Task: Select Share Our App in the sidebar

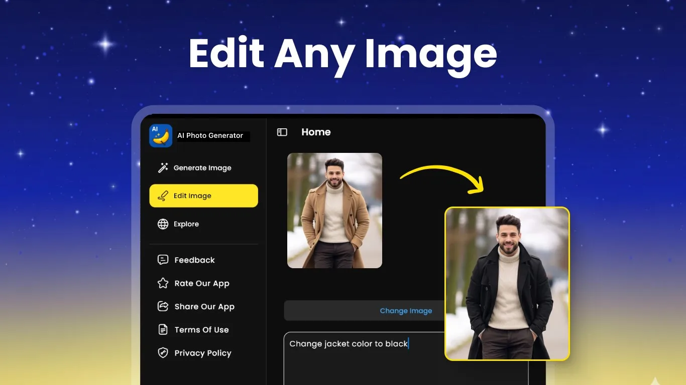Action: (x=203, y=306)
